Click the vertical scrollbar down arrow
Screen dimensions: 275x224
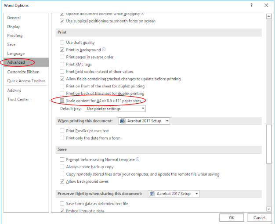(x=268, y=209)
